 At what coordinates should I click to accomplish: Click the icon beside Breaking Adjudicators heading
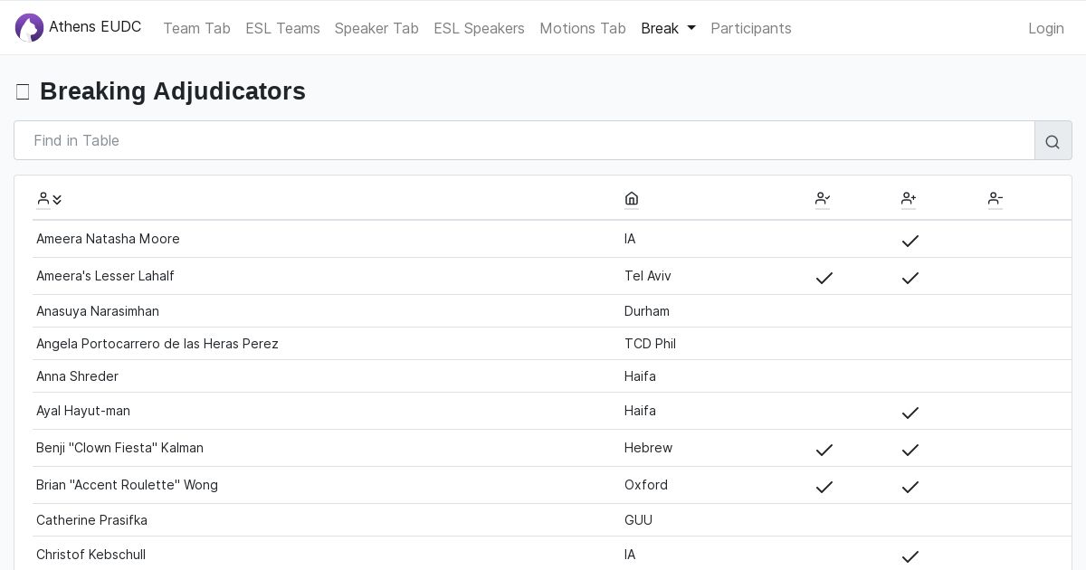[23, 91]
